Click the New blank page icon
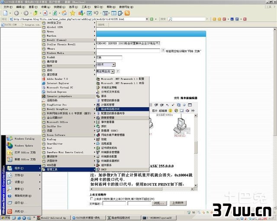The width and height of the screenshot is (277, 221). point(6,13)
